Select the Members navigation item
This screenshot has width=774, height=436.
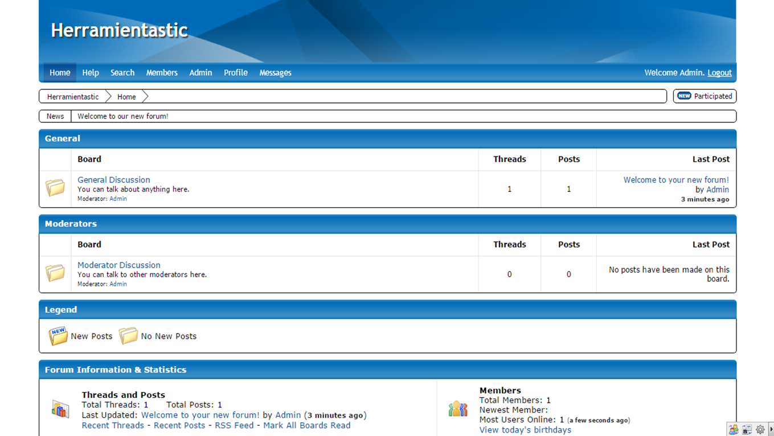[162, 73]
